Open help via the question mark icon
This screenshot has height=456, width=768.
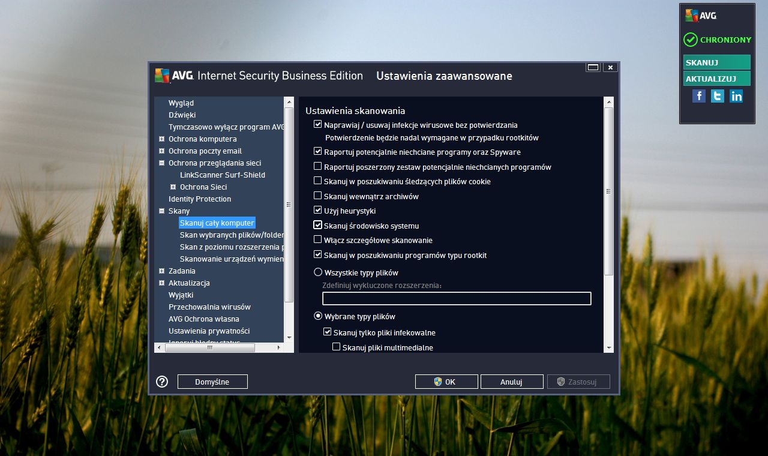click(x=162, y=382)
